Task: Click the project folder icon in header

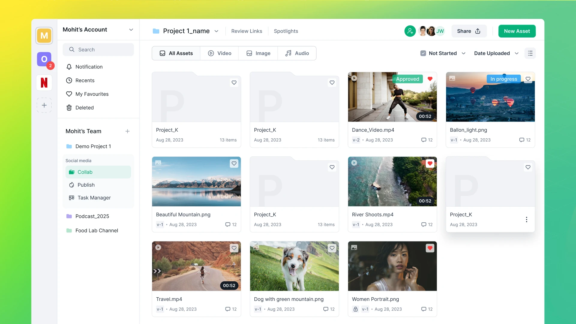Action: click(x=156, y=31)
